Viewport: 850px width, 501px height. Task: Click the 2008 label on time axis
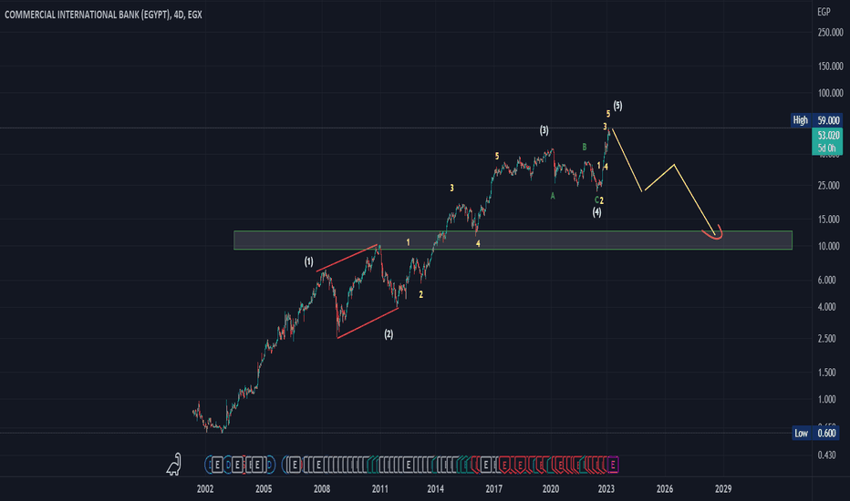321,489
